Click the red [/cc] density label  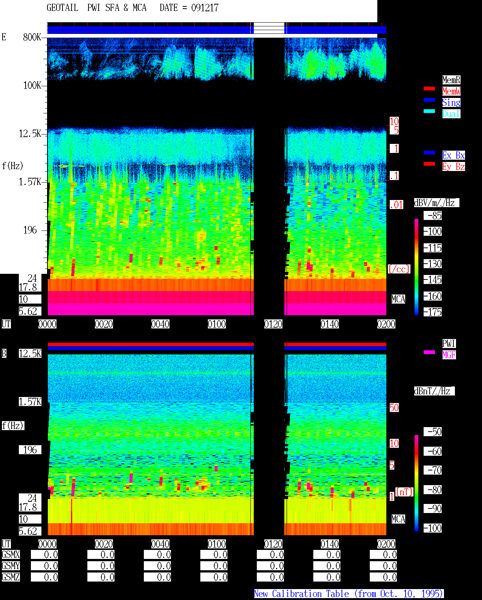[x=399, y=269]
